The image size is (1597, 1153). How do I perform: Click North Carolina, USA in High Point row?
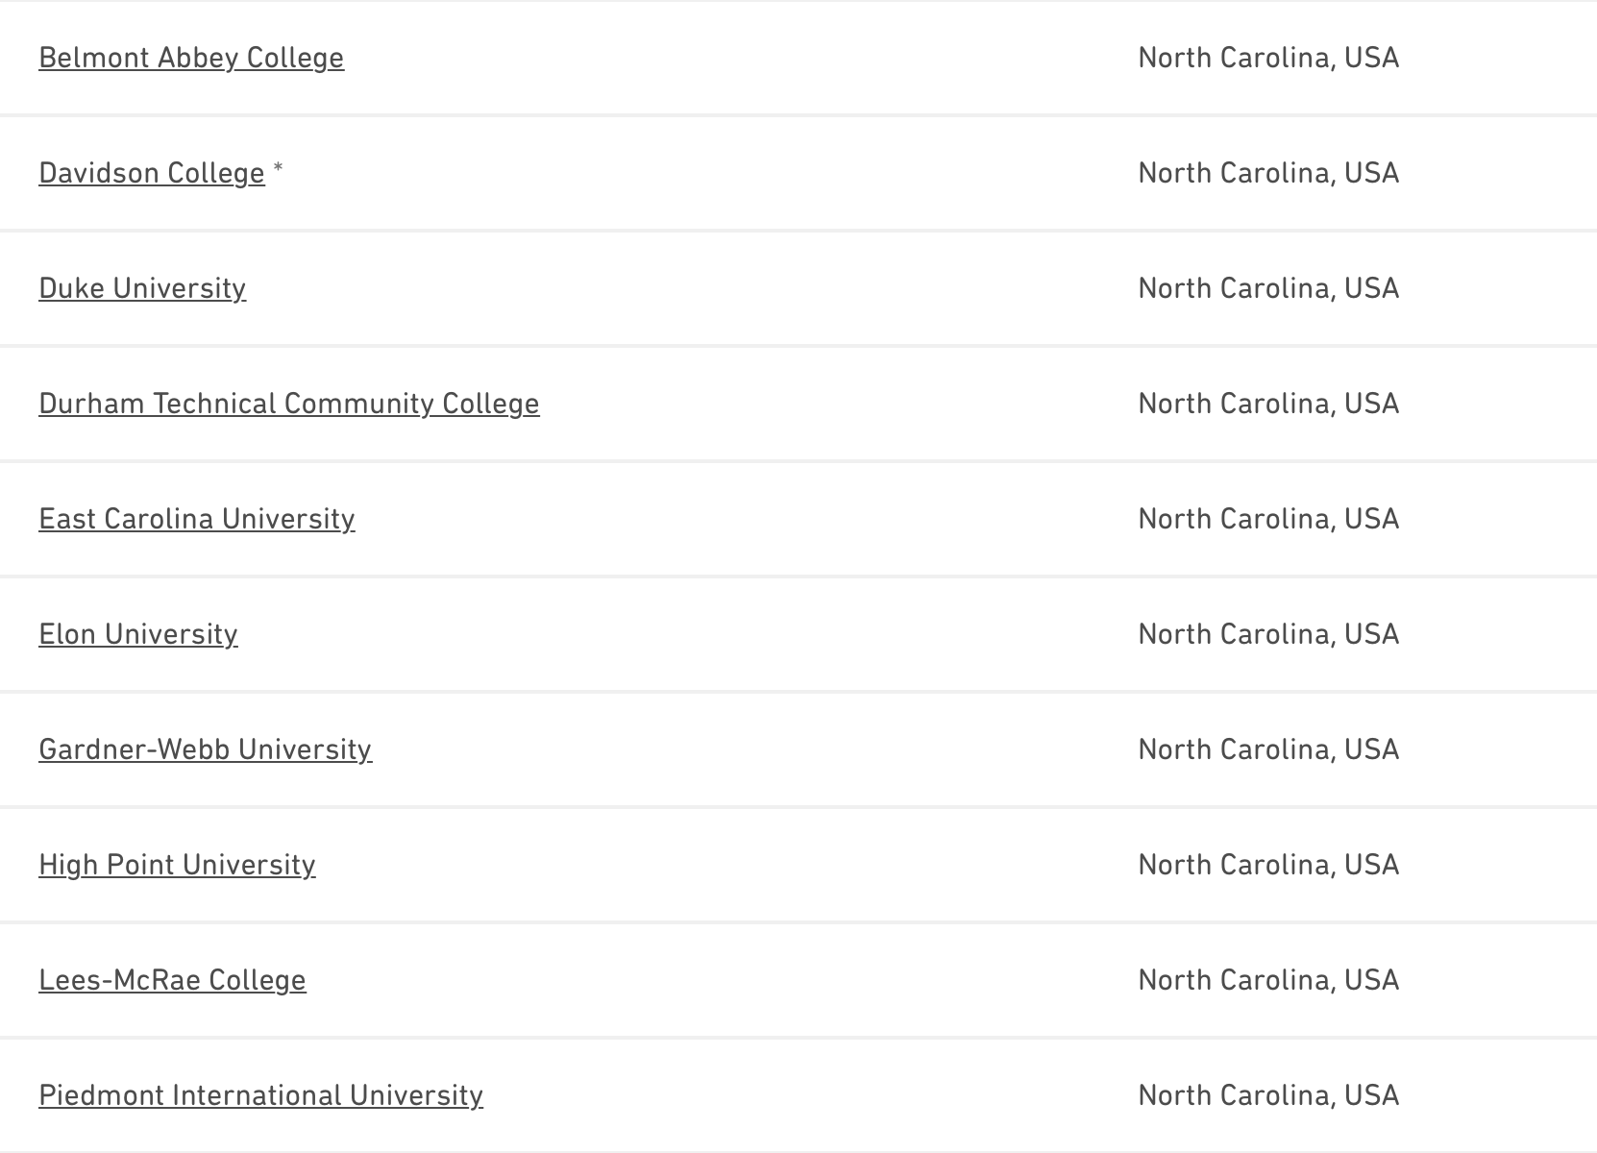(x=1268, y=865)
